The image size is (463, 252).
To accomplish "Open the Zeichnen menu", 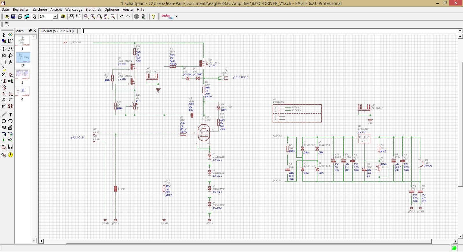I will coord(40,10).
